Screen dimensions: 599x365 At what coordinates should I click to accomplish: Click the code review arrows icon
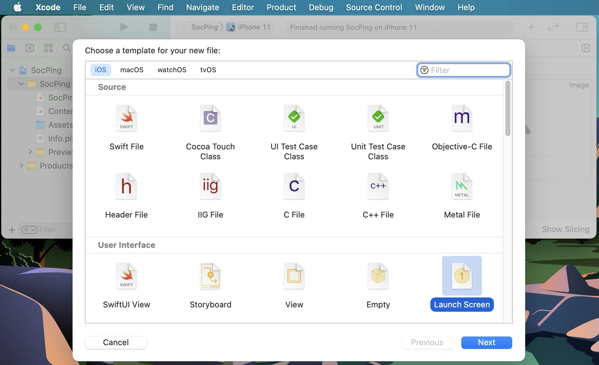pyautogui.click(x=553, y=27)
